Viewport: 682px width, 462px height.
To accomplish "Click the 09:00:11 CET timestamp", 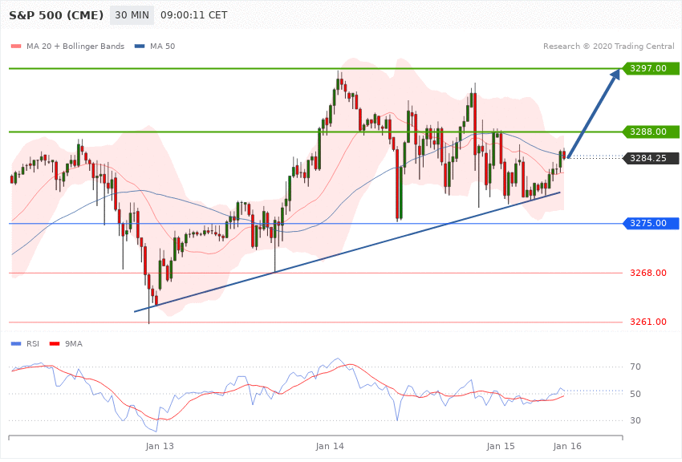I will click(193, 15).
